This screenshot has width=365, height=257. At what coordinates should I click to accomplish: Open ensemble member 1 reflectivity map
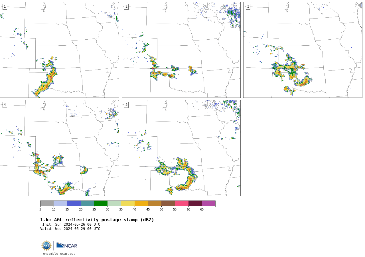(x=60, y=50)
